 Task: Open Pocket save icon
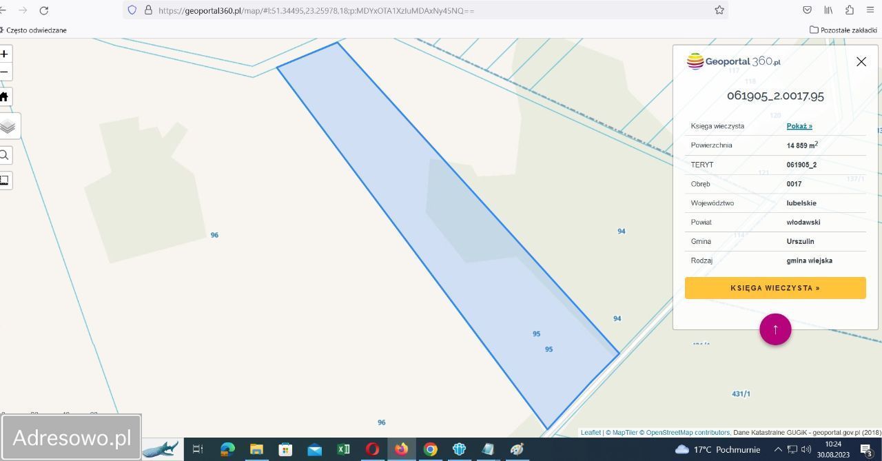point(807,10)
